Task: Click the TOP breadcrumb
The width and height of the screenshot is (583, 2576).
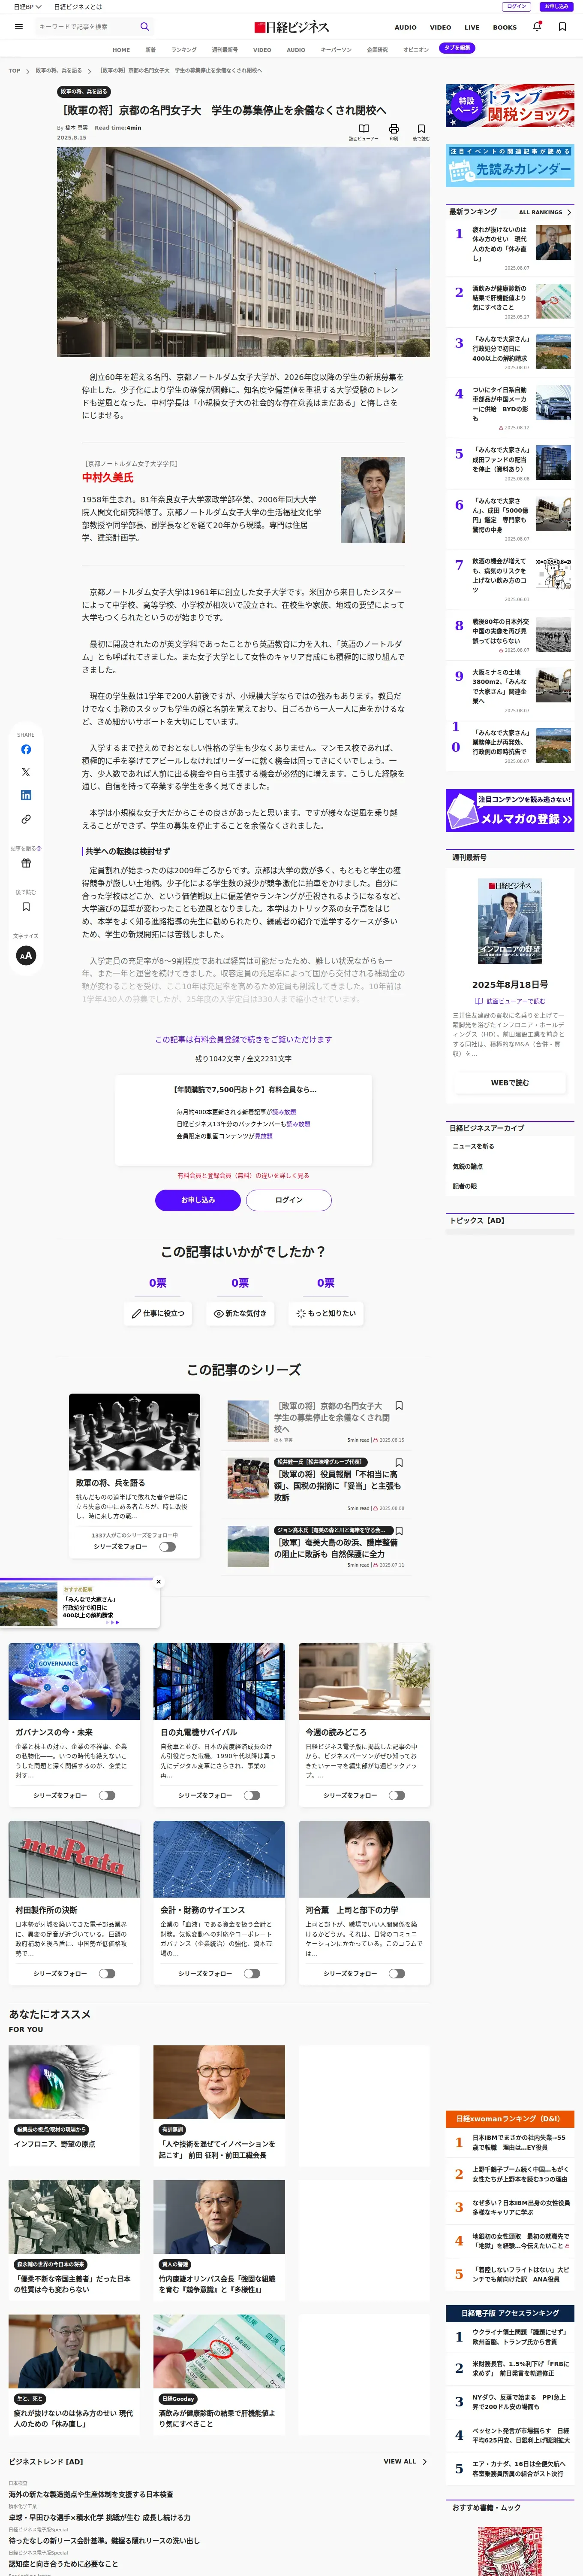Action: 14,71
